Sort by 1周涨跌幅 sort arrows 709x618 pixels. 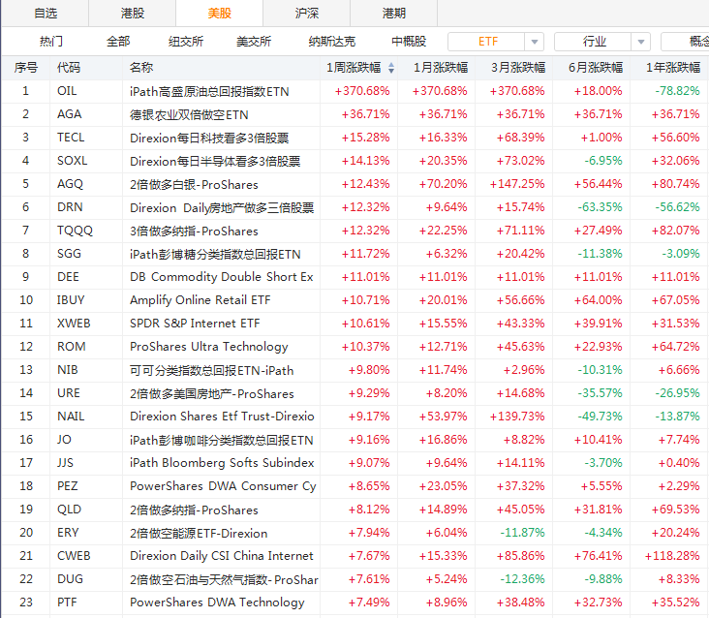(x=391, y=68)
